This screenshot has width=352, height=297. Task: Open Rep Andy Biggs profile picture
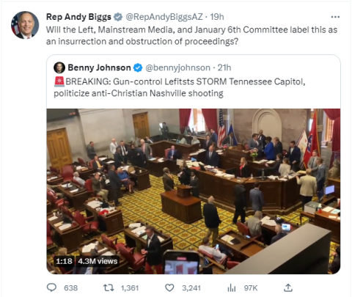tap(25, 25)
